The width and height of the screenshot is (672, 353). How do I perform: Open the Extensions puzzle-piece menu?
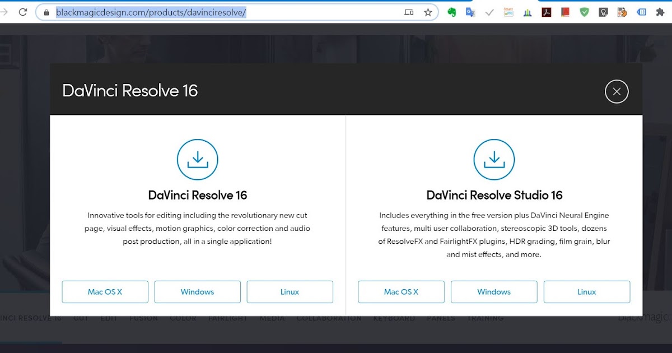(660, 12)
